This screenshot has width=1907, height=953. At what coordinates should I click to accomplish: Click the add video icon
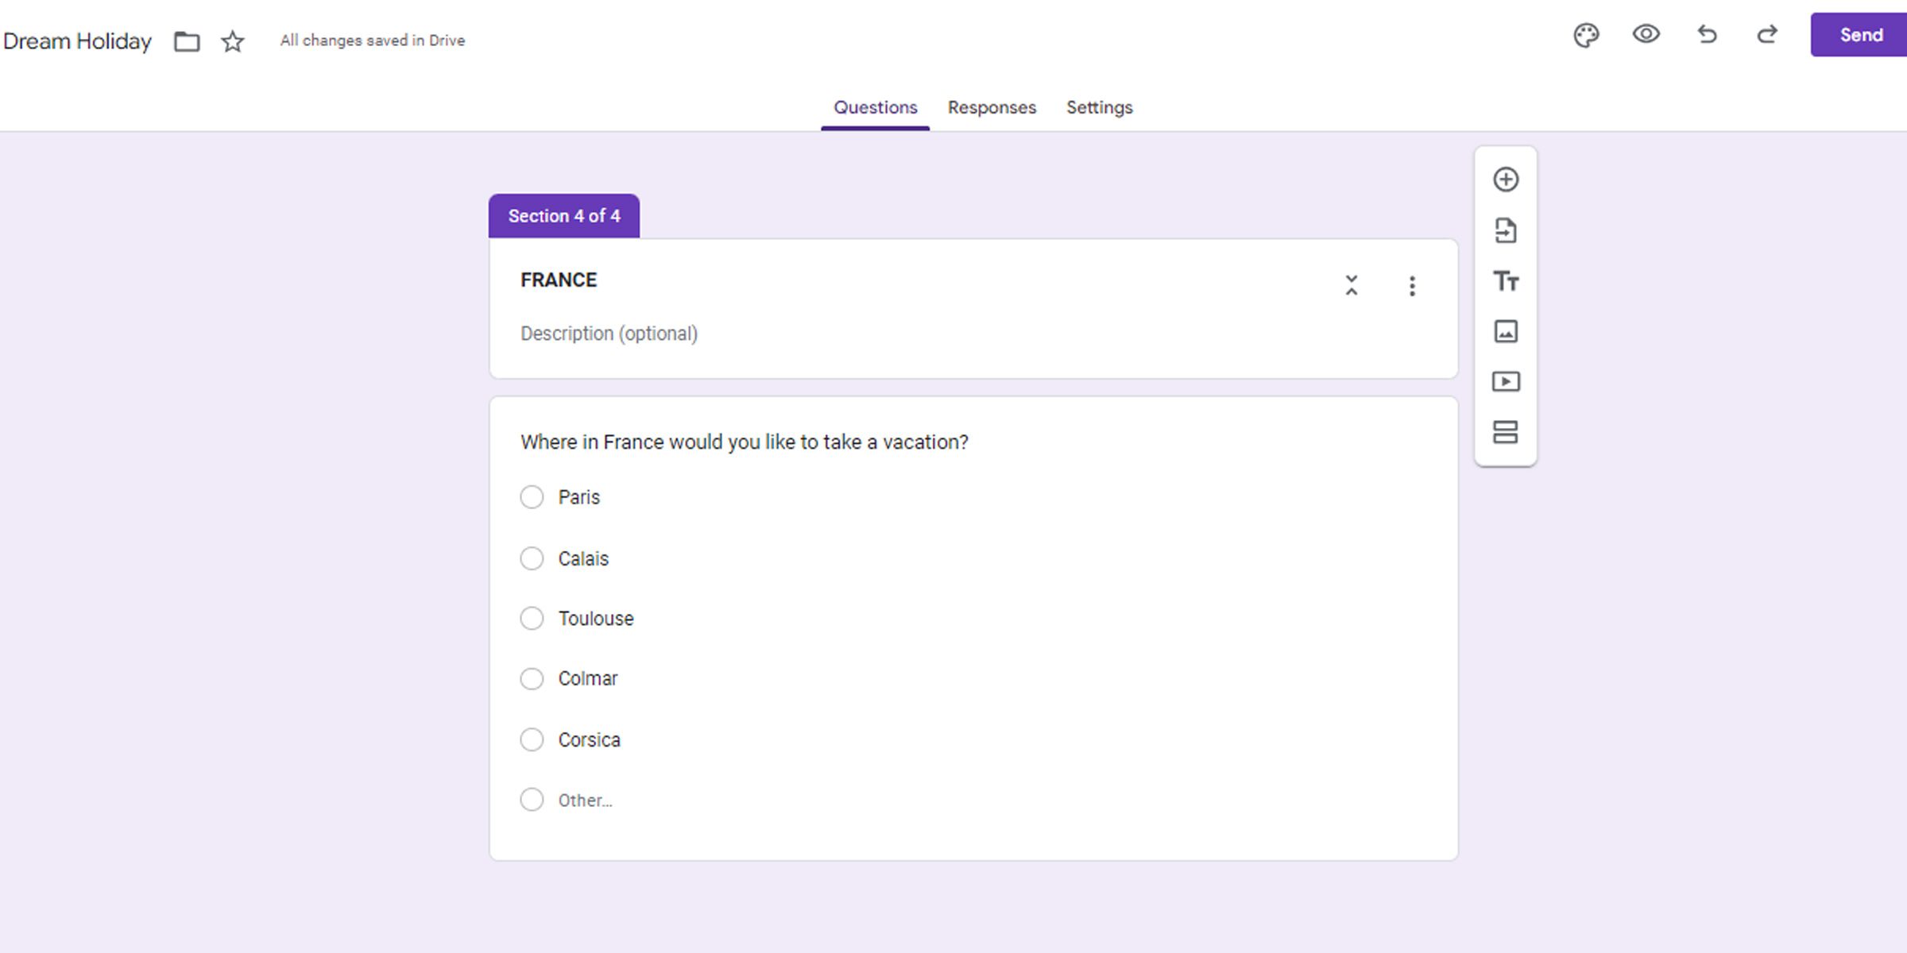(1506, 380)
